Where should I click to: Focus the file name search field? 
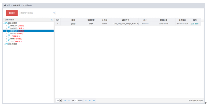click(x=37, y=13)
